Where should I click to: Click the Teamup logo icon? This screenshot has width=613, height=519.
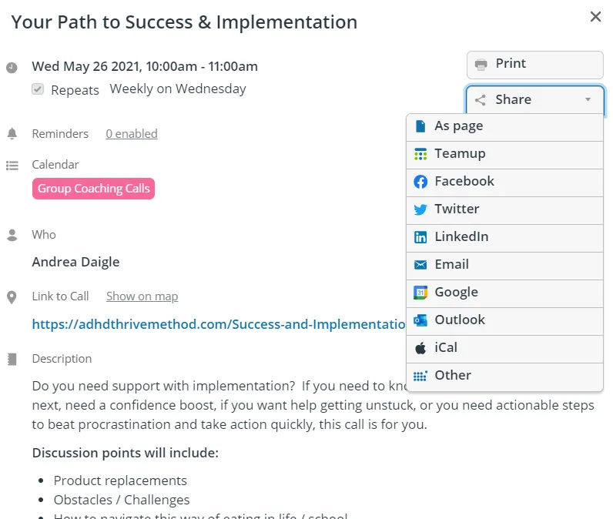tap(420, 154)
